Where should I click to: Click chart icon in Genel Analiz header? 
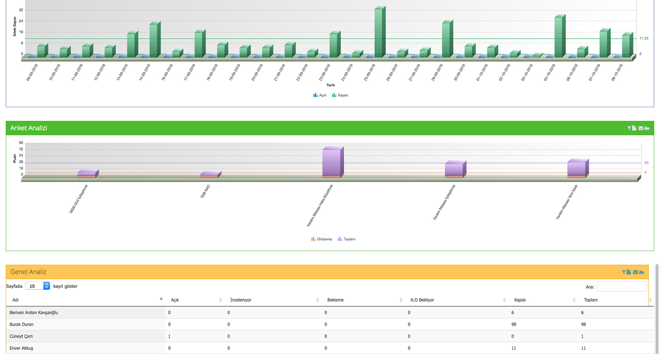pyautogui.click(x=642, y=272)
